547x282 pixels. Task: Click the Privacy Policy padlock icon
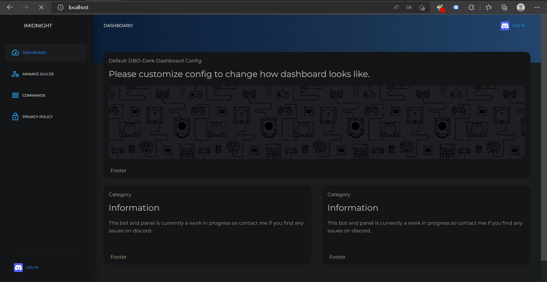[15, 117]
